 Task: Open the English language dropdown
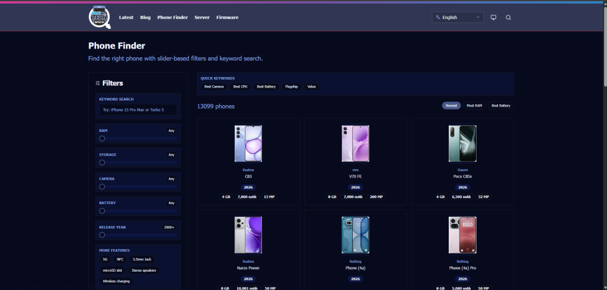tap(458, 17)
